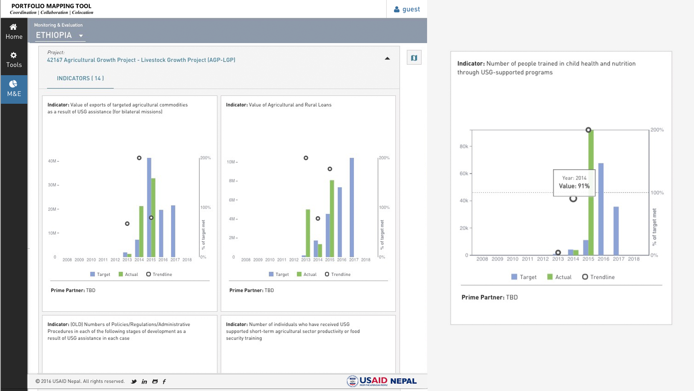The image size is (694, 391).
Task: Click Prime Partner TBD in child health panel
Action: (490, 297)
